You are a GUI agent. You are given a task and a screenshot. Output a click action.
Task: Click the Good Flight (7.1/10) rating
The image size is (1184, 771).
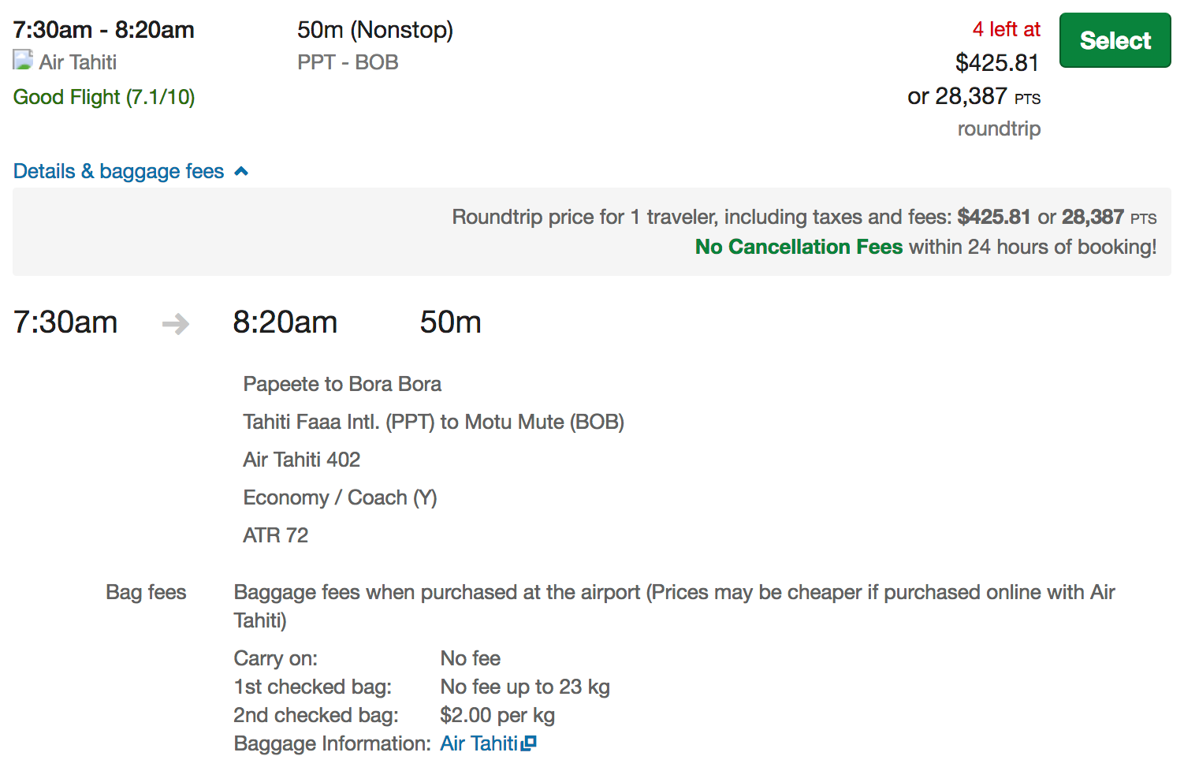point(104,97)
